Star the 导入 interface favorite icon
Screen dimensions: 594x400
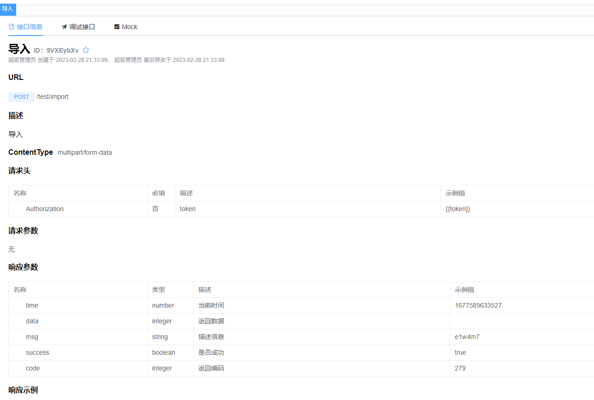point(86,50)
